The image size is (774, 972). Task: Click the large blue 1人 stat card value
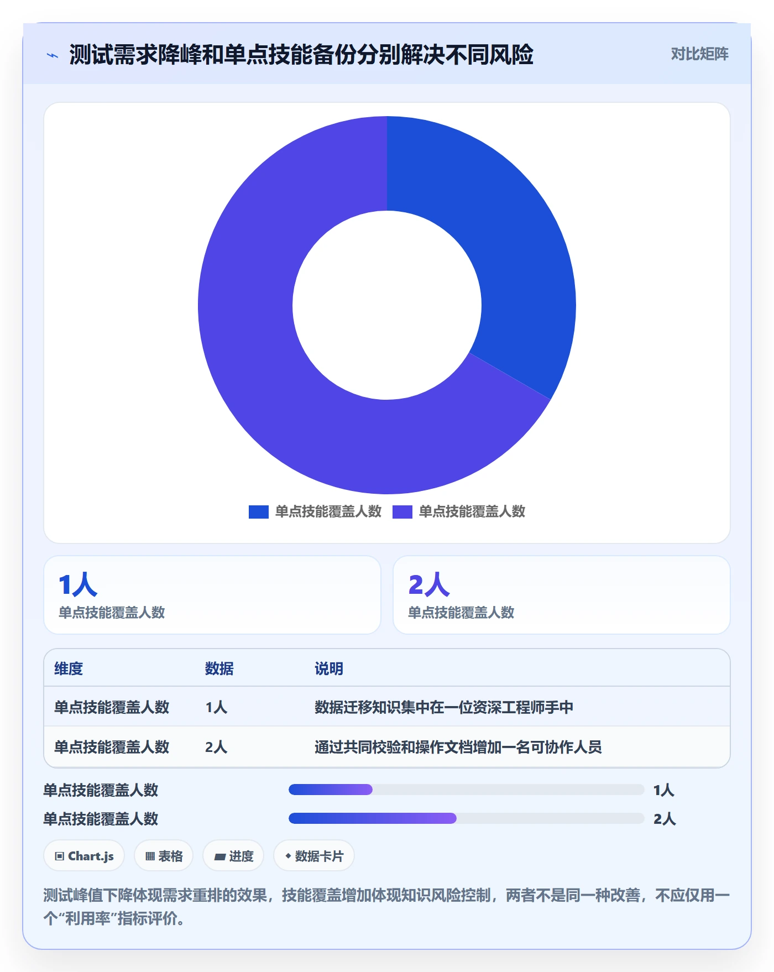coord(78,585)
